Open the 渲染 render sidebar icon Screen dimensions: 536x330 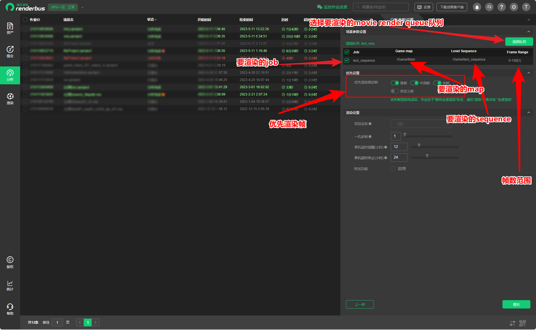(10, 99)
